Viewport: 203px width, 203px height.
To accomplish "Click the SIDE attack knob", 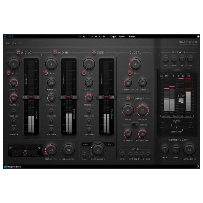I will tap(89, 83).
